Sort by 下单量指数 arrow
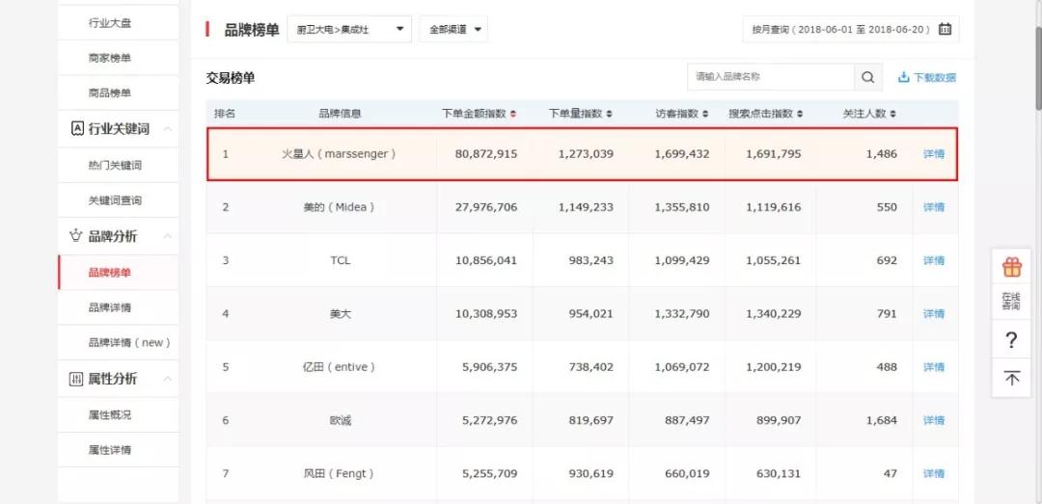This screenshot has width=1042, height=504. (610, 115)
